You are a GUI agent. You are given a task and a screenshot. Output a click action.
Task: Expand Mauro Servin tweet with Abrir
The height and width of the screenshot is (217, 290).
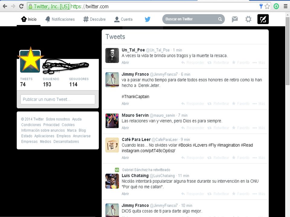point(125,128)
